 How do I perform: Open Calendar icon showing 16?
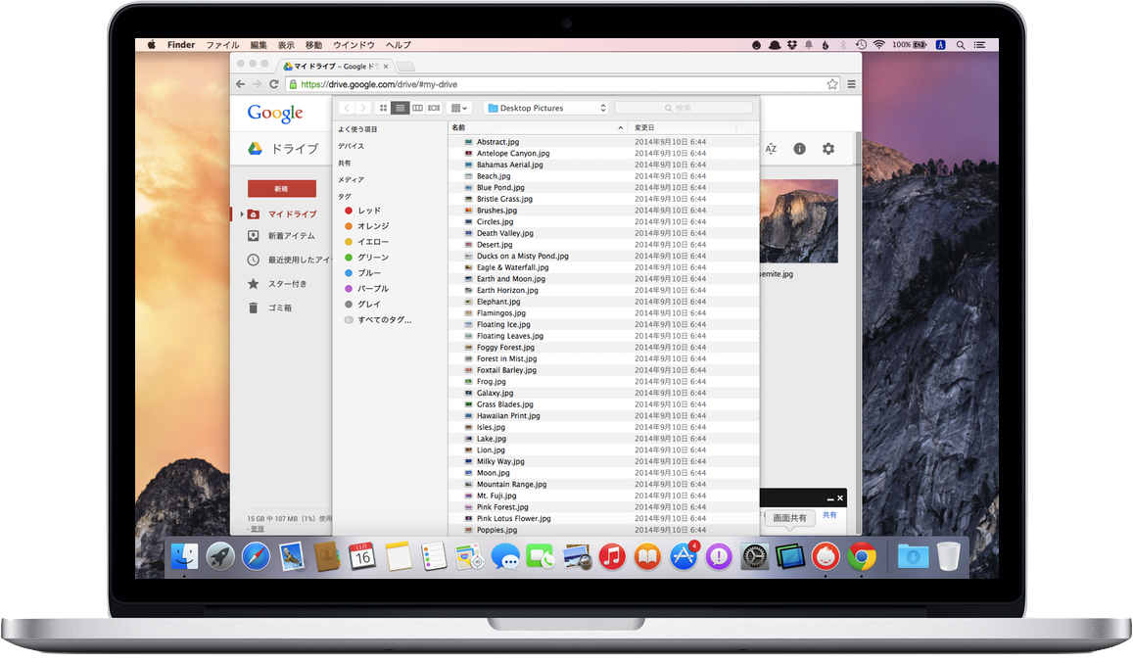pyautogui.click(x=362, y=556)
